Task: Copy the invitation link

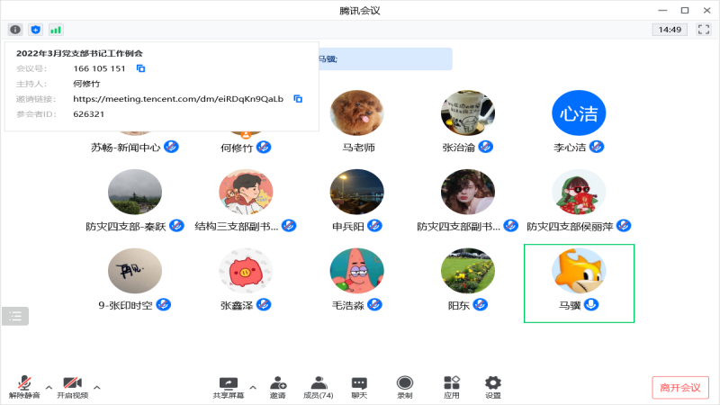Action: point(298,99)
